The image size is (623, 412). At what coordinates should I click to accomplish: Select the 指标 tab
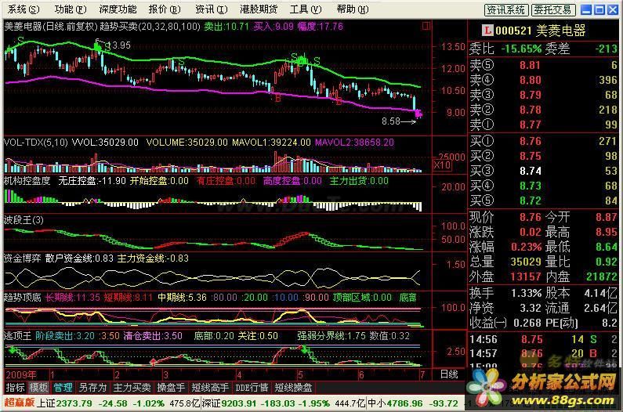tap(16, 388)
